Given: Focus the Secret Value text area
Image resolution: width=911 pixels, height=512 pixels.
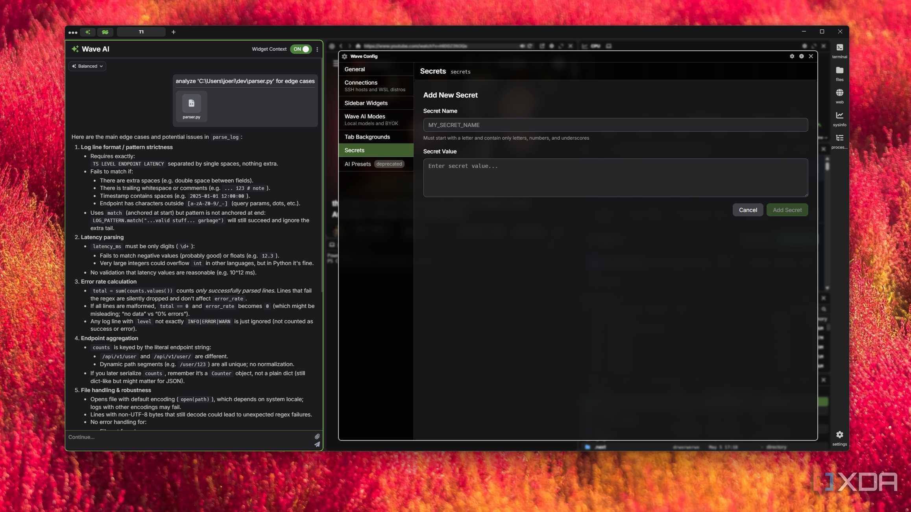Looking at the screenshot, I should pyautogui.click(x=615, y=178).
